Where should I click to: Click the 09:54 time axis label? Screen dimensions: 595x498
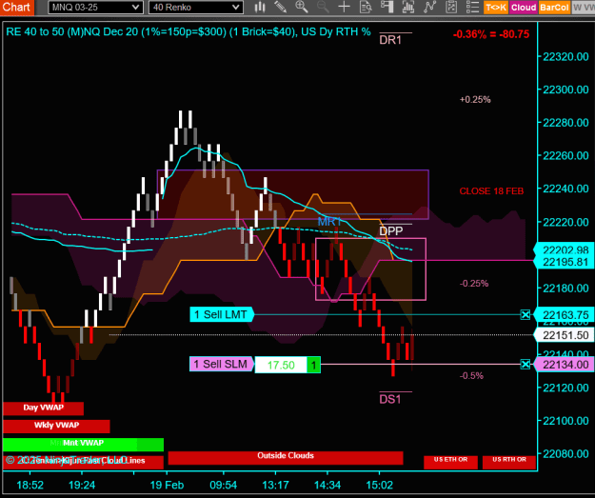click(x=224, y=485)
